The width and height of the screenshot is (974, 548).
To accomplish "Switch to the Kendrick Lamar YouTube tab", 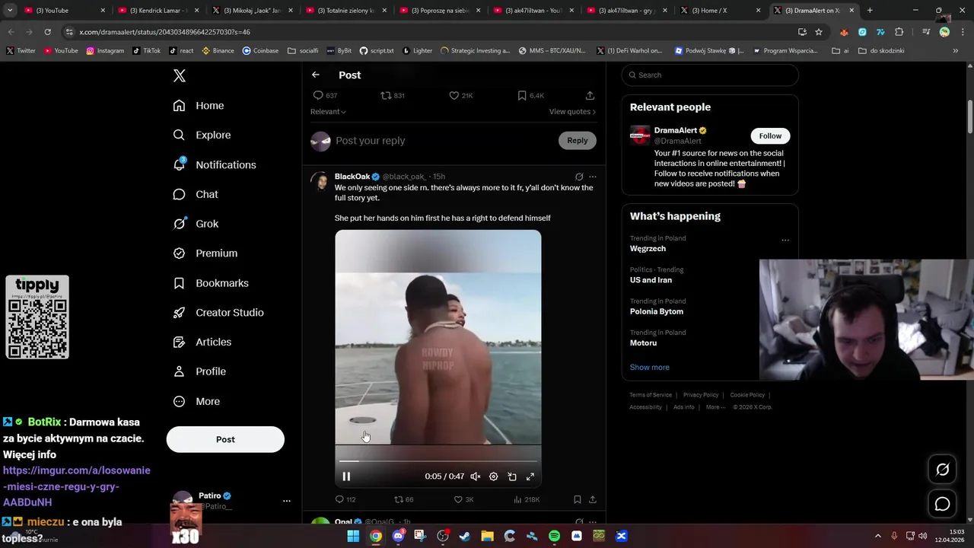I will pyautogui.click(x=160, y=11).
